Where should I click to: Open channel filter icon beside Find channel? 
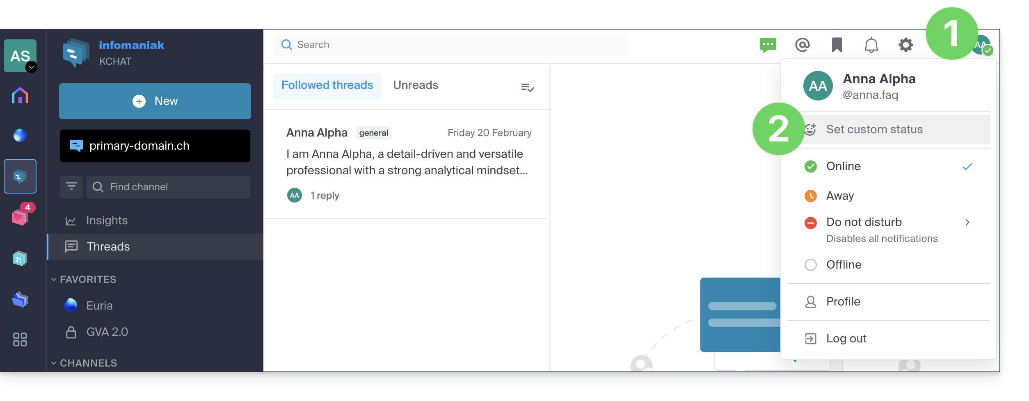71,187
